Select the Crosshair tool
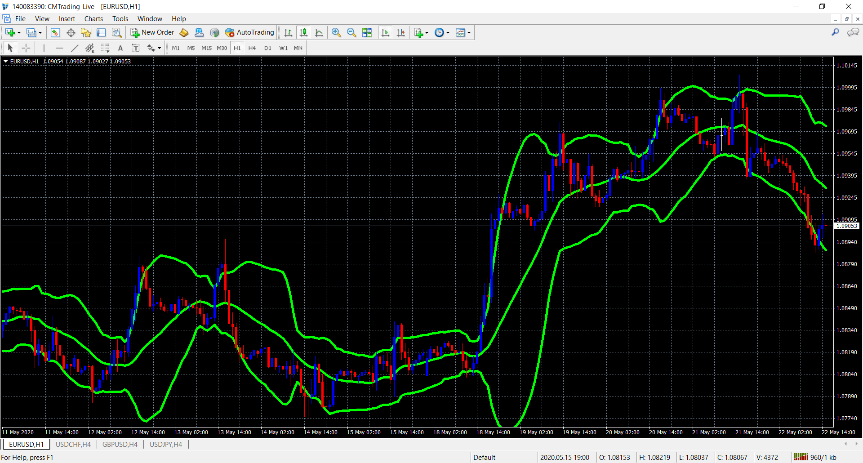The width and height of the screenshot is (863, 463). pyautogui.click(x=26, y=48)
